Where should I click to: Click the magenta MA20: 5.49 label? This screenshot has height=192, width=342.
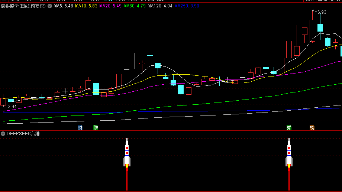[x=110, y=6]
